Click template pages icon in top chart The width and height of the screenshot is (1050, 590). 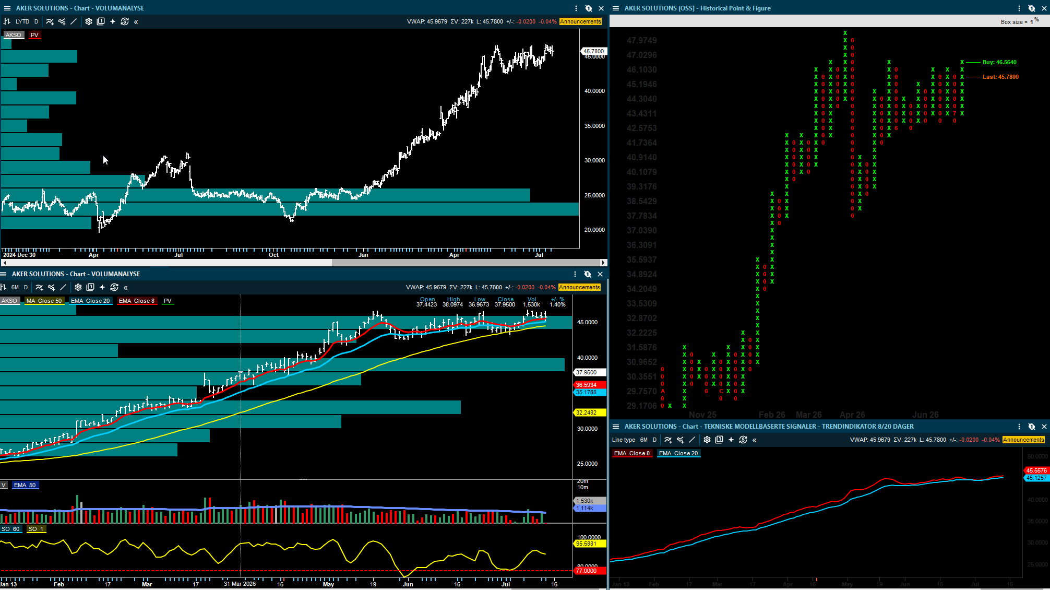101,21
